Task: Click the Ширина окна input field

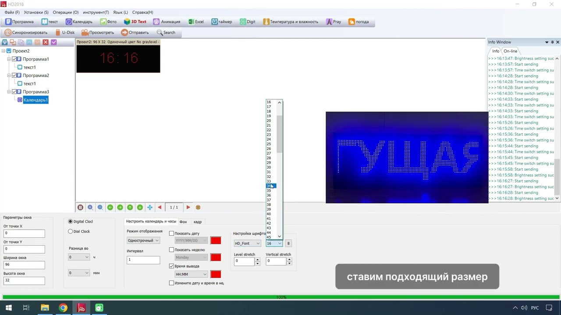Action: (x=24, y=265)
